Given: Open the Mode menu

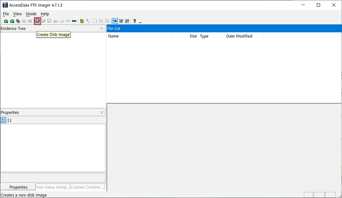Looking at the screenshot, I should [31, 14].
